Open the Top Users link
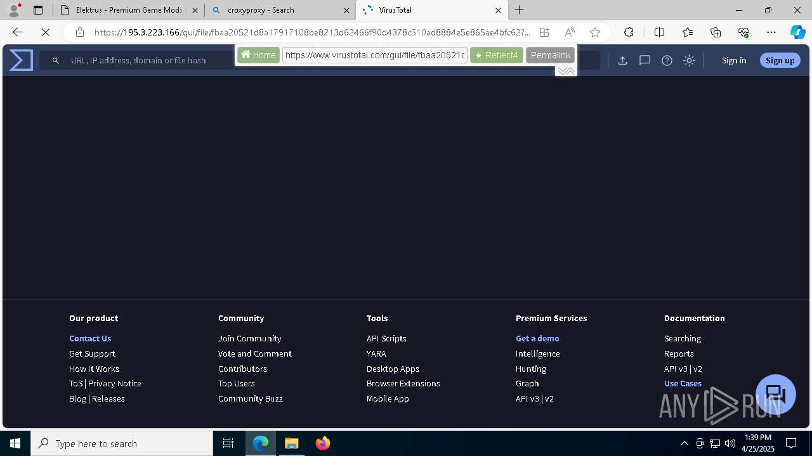Image resolution: width=812 pixels, height=456 pixels. 237,383
